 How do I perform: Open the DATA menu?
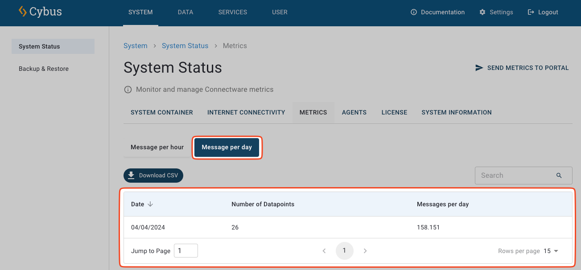click(185, 12)
